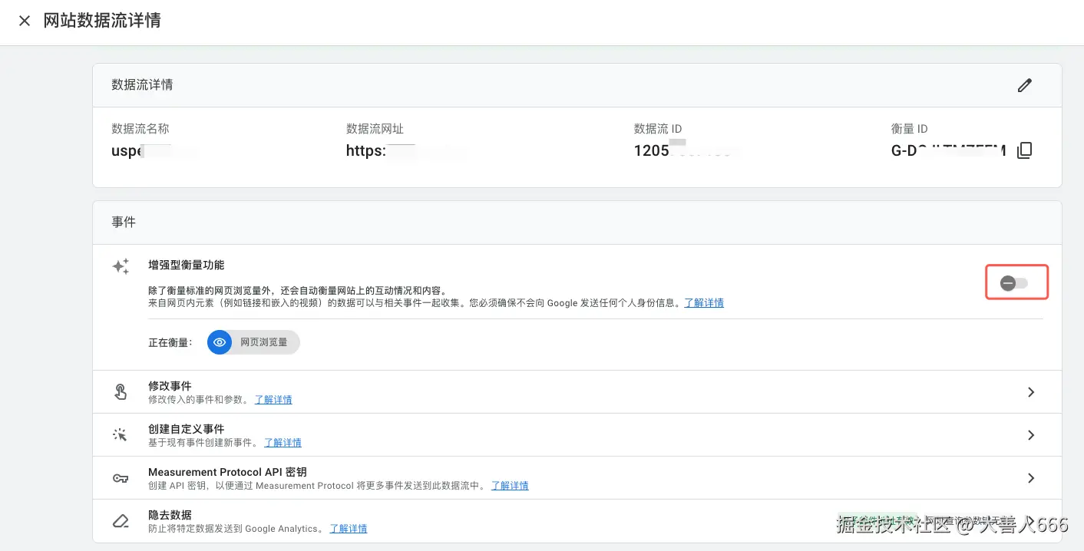This screenshot has width=1084, height=551.
Task: Open the 修改事件 row
Action: pos(577,392)
